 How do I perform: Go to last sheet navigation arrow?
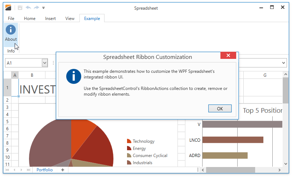[29, 170]
